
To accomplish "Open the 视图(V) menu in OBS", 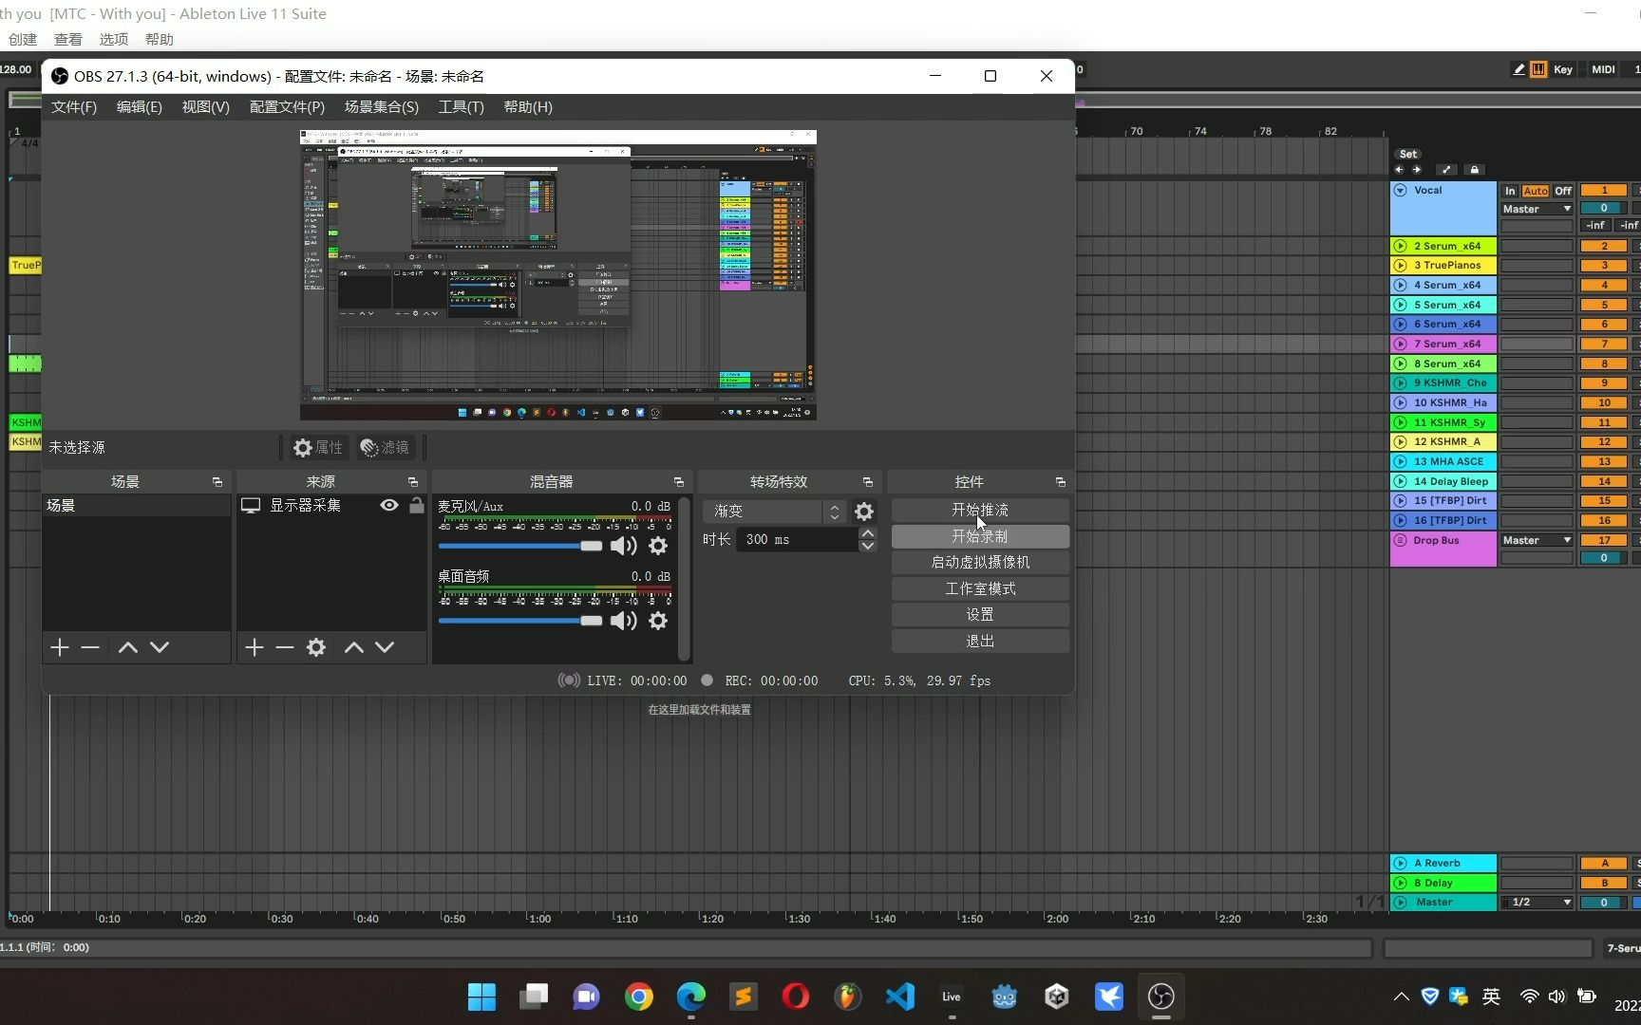I will 206,107.
